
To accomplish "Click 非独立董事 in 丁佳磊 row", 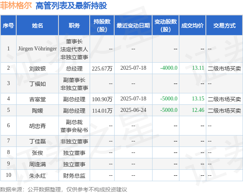I will click(x=74, y=141).
